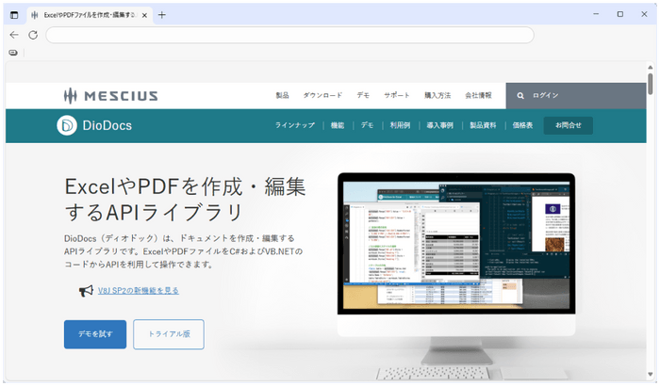Click the MESCIUS logo
660x386 pixels.
[111, 96]
